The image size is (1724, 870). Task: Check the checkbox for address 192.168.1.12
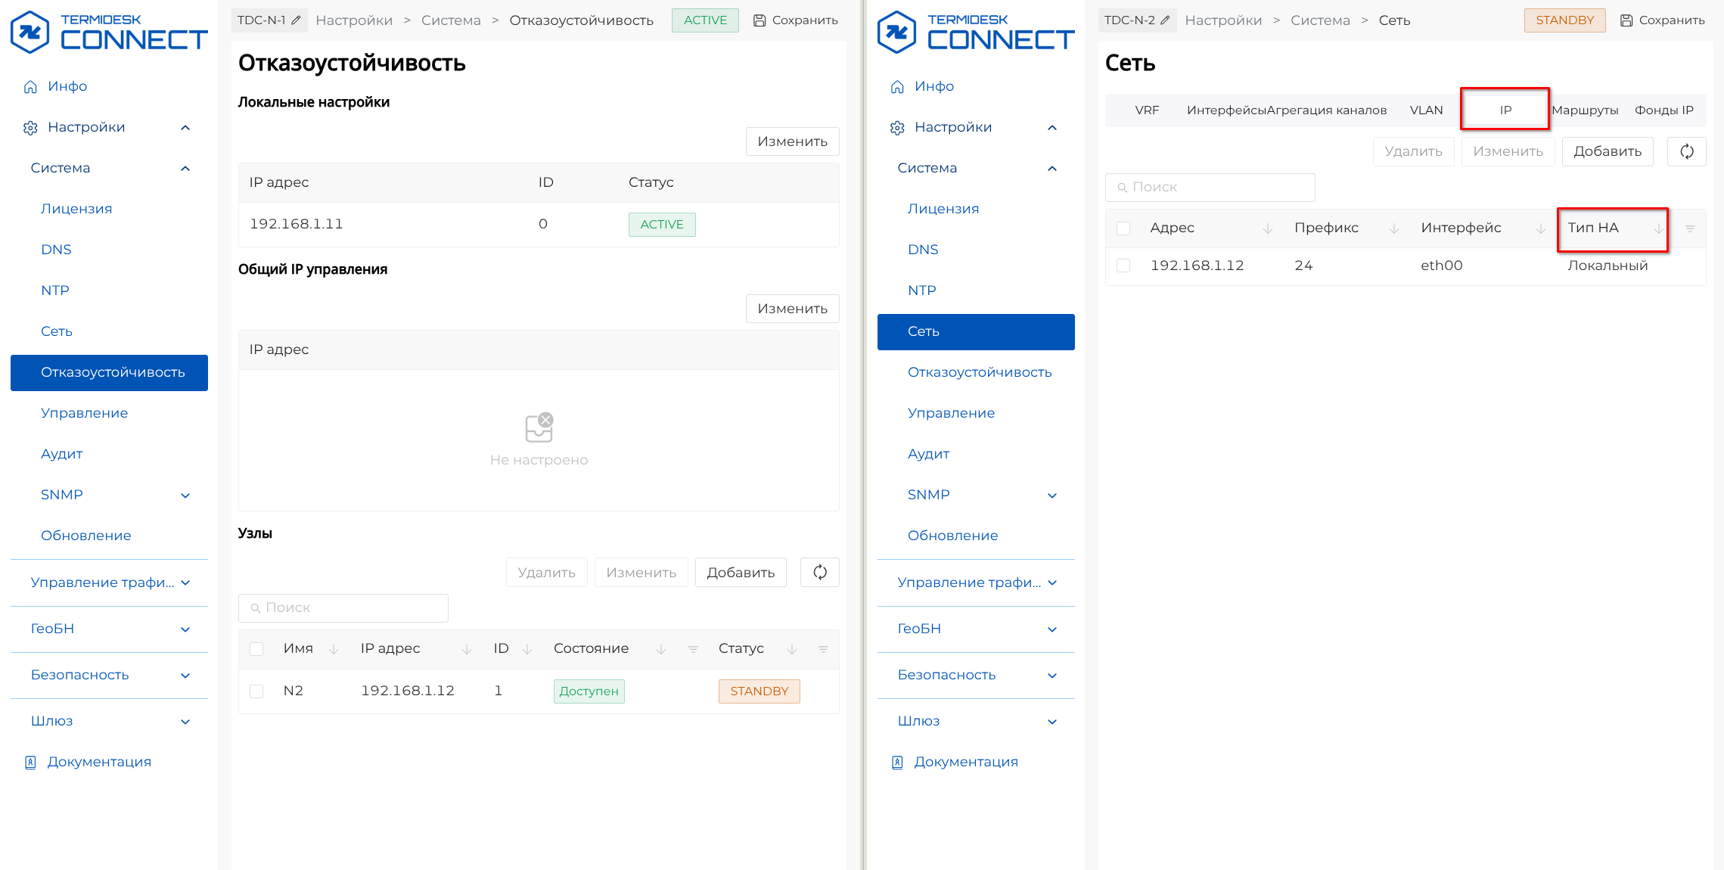[1123, 266]
